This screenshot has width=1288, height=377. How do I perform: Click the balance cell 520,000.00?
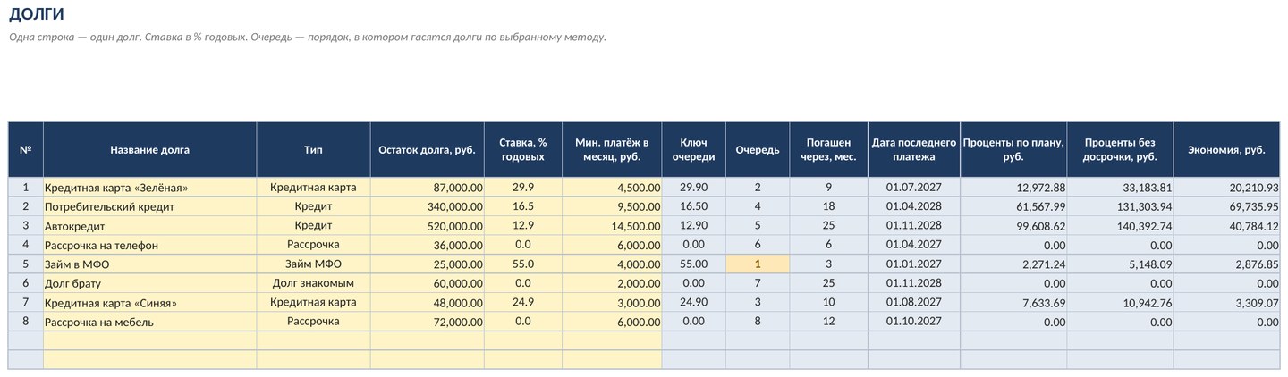coord(428,225)
